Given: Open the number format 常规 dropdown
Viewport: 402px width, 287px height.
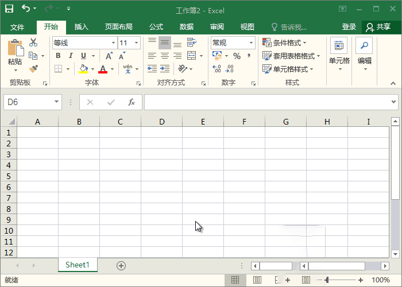Looking at the screenshot, I should point(252,43).
